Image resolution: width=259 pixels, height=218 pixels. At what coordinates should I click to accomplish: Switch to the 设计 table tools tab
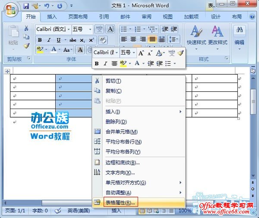tap(215, 17)
